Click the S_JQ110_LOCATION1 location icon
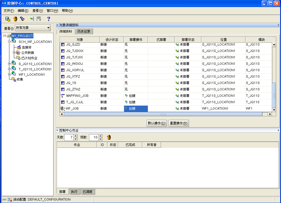 point(14,63)
